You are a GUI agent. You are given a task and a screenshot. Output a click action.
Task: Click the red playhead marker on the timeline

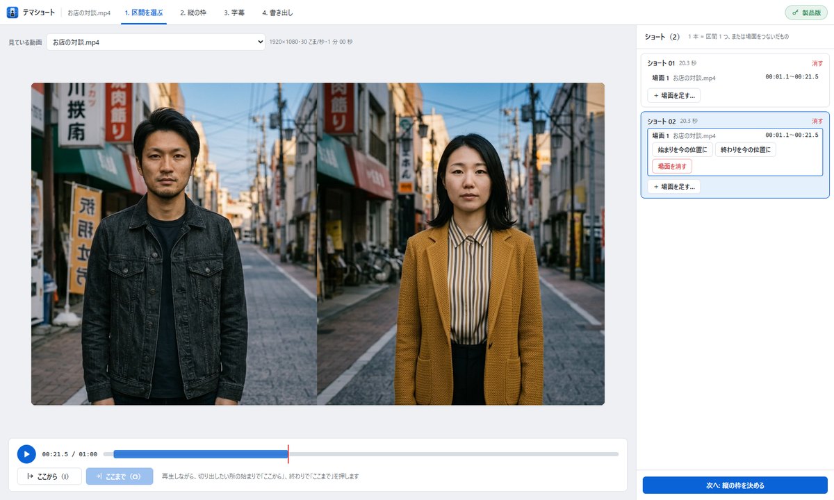tap(288, 454)
